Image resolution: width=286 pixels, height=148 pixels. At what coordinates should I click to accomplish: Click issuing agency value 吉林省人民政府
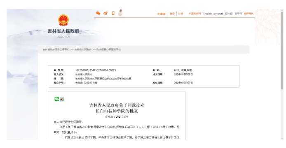[x=84, y=74]
